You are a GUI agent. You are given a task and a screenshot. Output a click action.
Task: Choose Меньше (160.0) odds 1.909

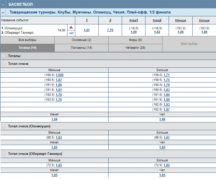pos(60,75)
